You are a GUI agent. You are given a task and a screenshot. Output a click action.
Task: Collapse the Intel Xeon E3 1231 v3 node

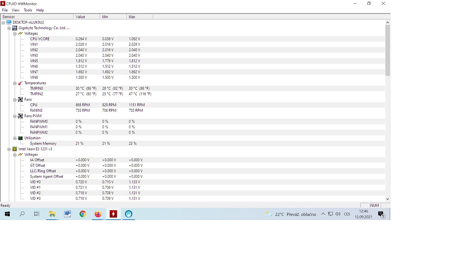point(9,149)
